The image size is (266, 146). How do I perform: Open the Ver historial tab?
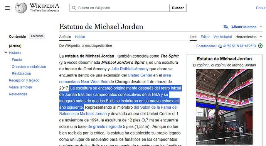(222, 36)
